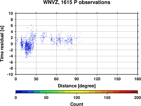This screenshot has width=141, height=106.
Task: Click the x-axis tick label 180
Action: click(x=138, y=79)
